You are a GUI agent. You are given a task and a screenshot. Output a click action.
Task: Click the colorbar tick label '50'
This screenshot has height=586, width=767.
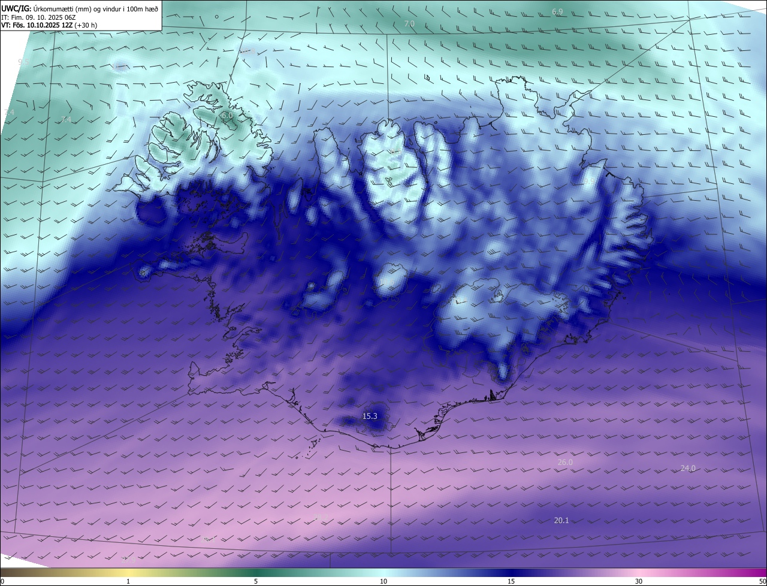tap(762, 581)
